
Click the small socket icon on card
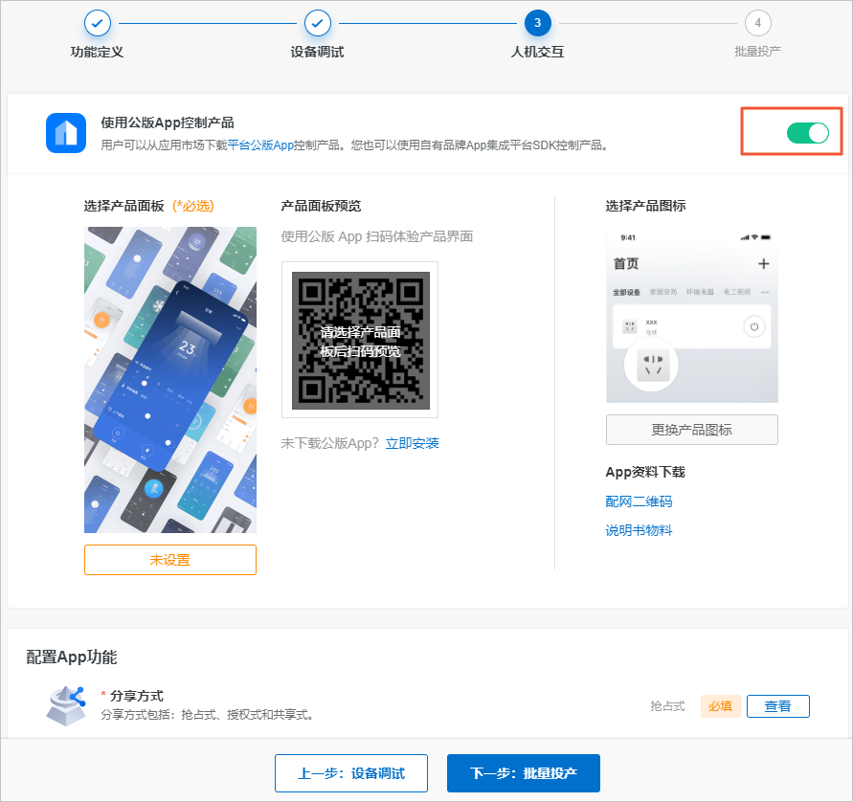click(x=630, y=326)
